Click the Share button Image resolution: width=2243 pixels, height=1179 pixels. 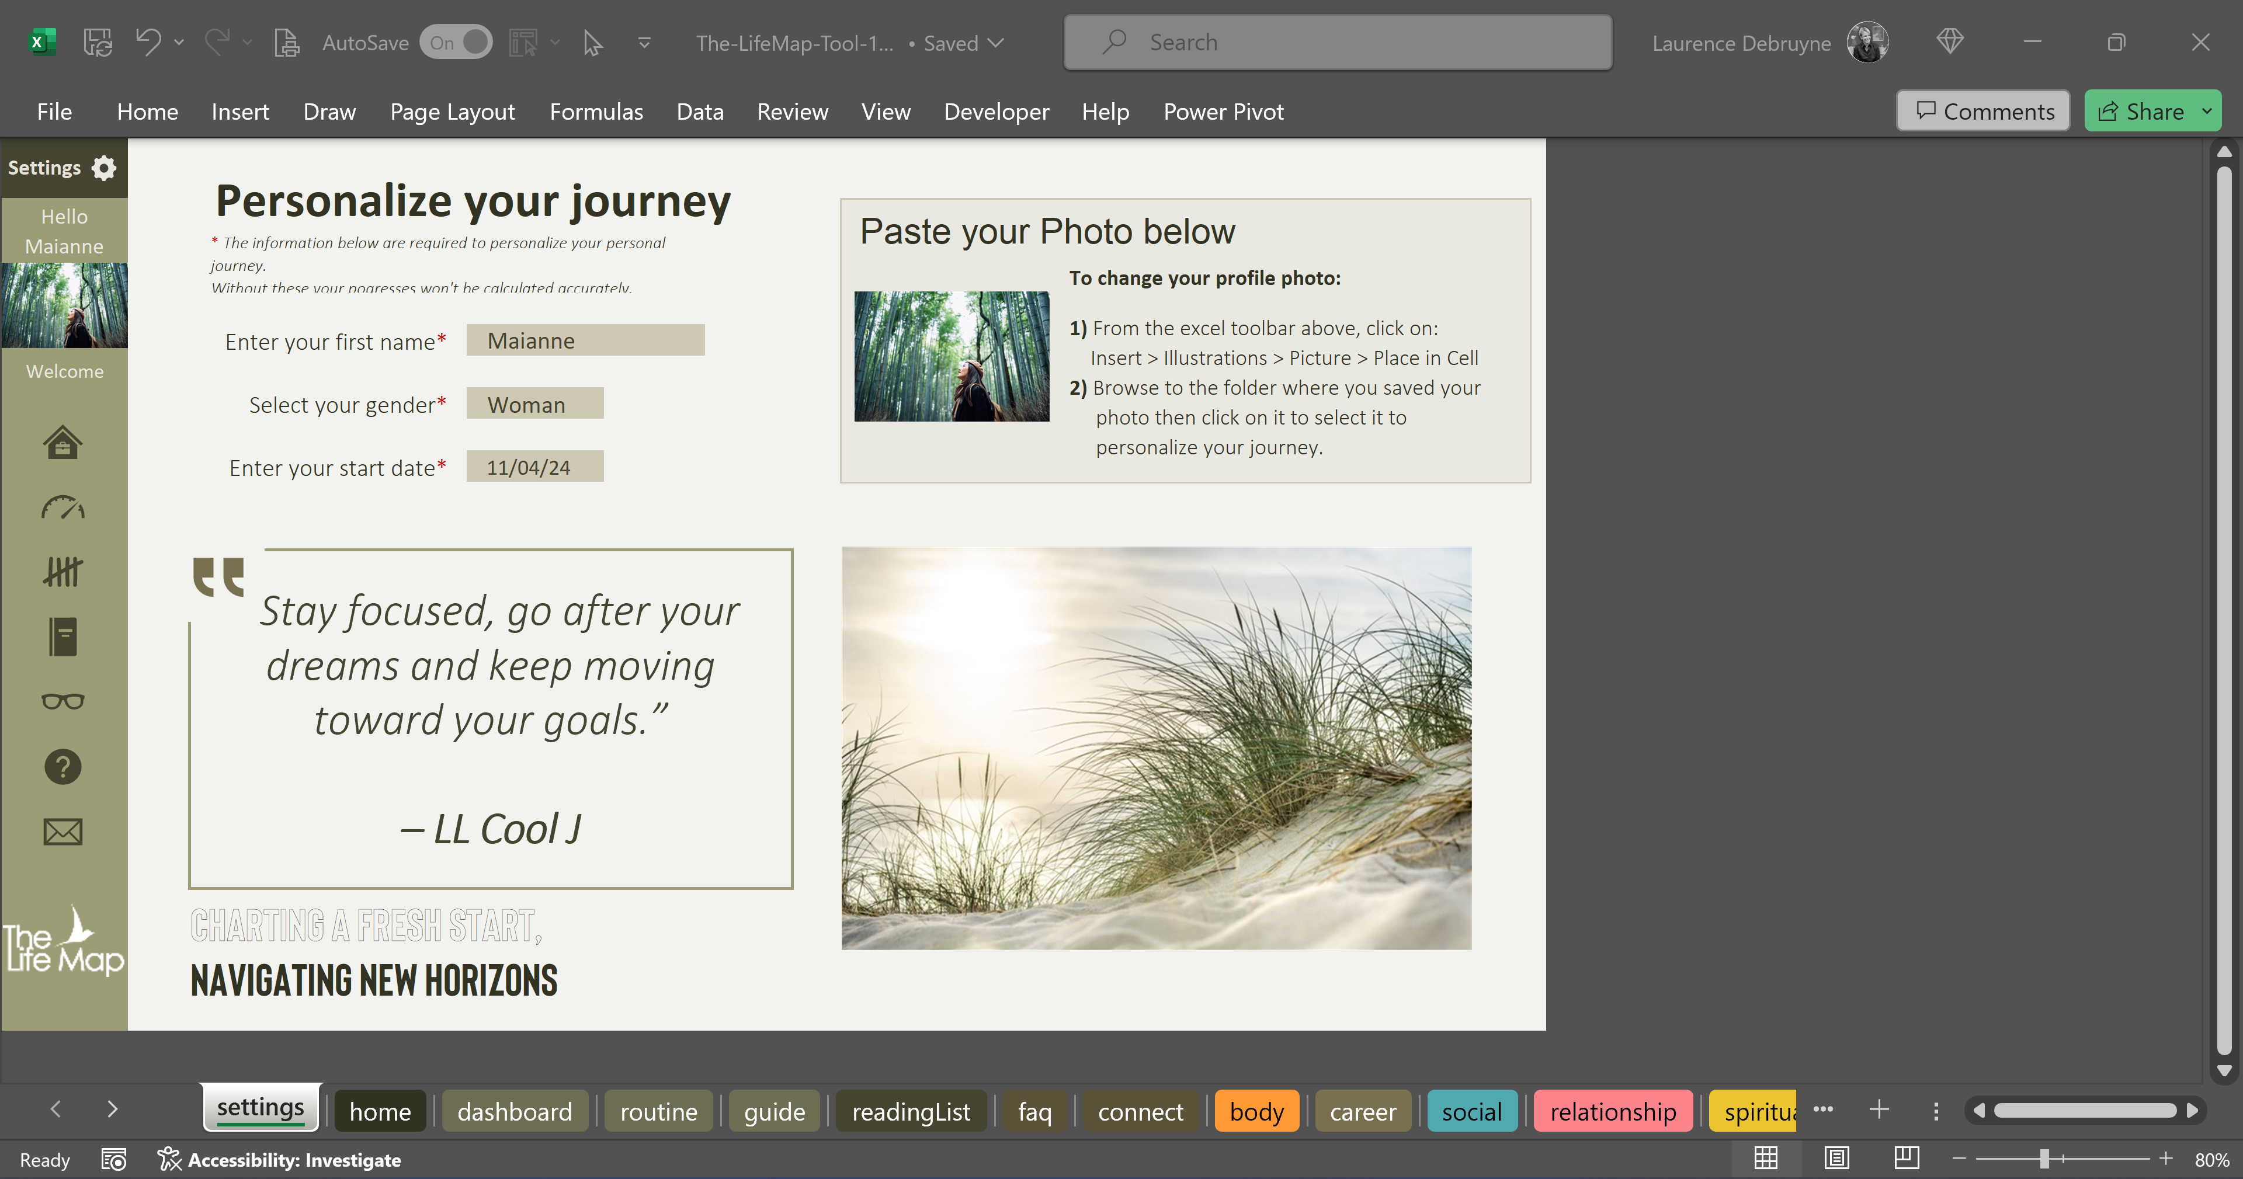click(2141, 112)
